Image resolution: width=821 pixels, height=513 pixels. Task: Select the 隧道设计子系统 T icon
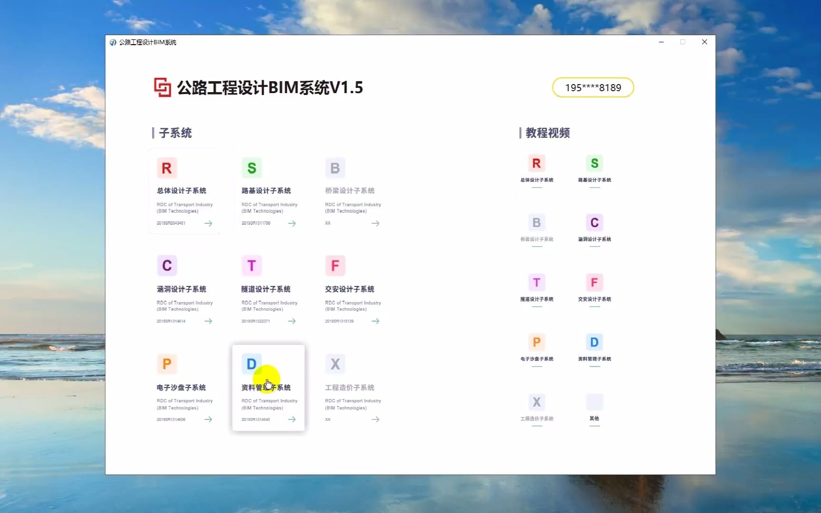tap(251, 266)
